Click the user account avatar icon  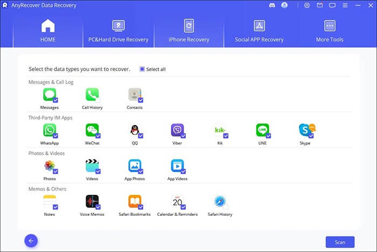coord(284,5)
